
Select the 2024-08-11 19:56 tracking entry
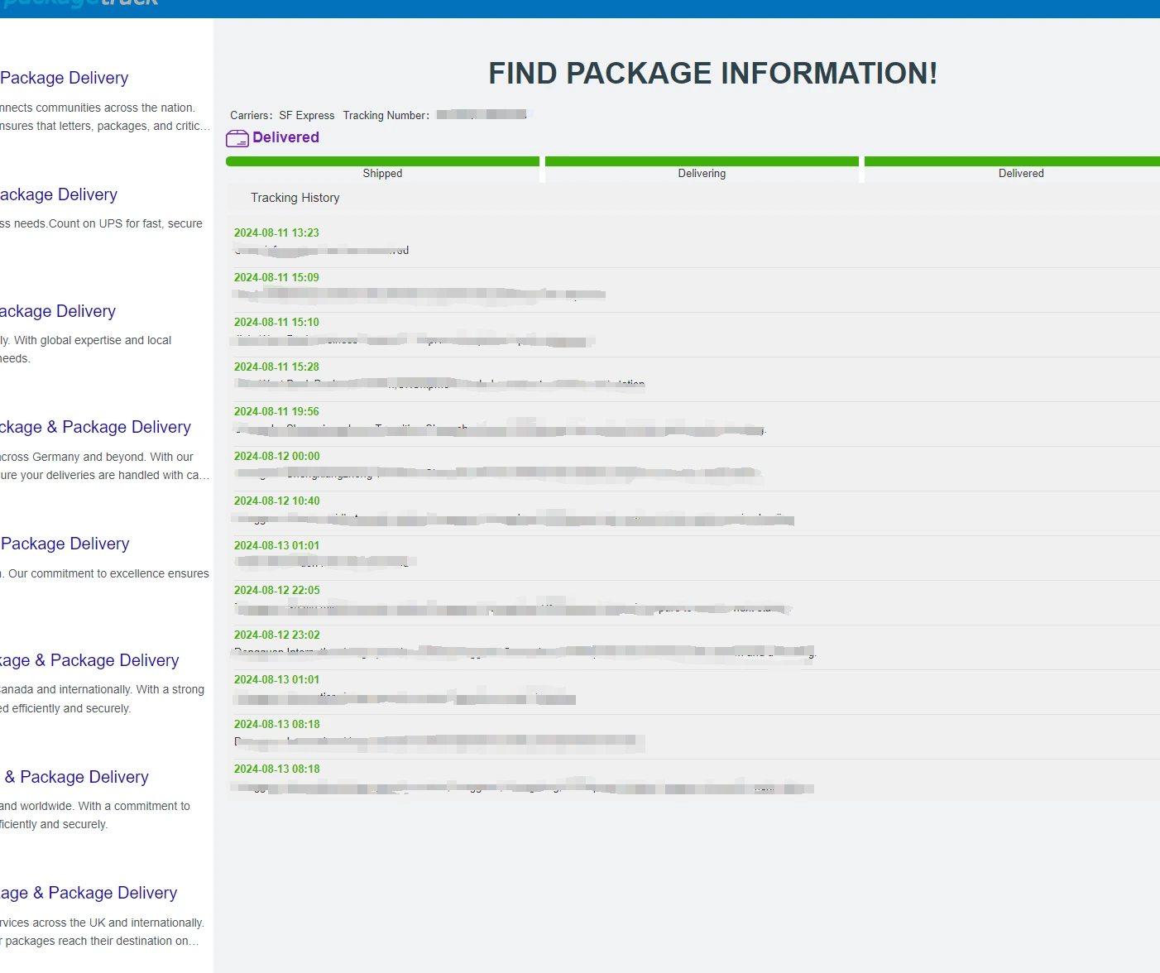pos(276,412)
